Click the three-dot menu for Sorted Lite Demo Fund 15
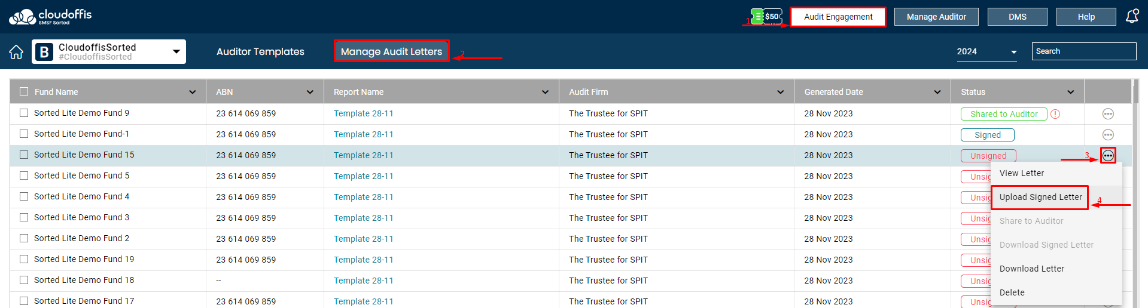The image size is (1148, 308). pos(1108,156)
